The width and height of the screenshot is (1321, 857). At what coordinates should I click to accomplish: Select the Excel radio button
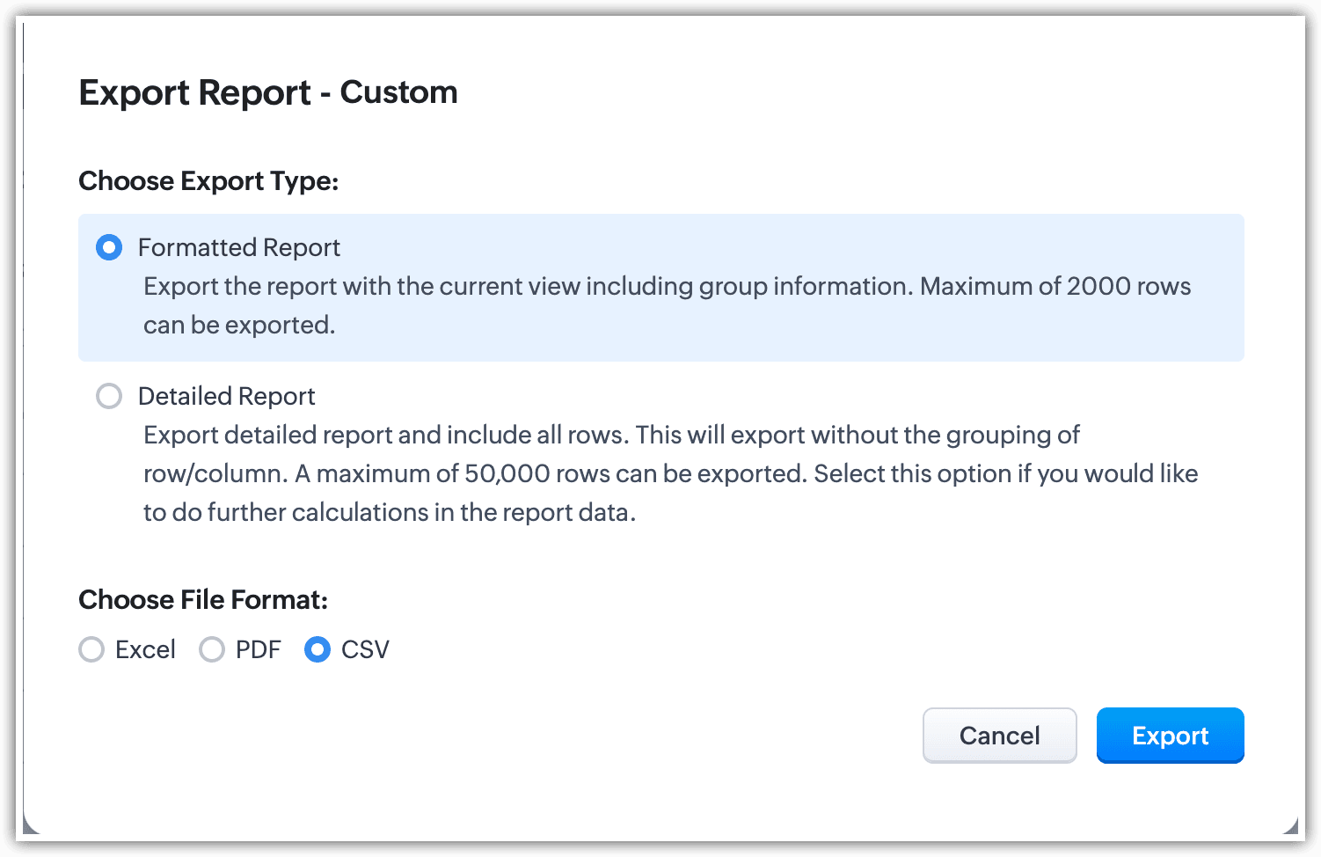(x=91, y=650)
